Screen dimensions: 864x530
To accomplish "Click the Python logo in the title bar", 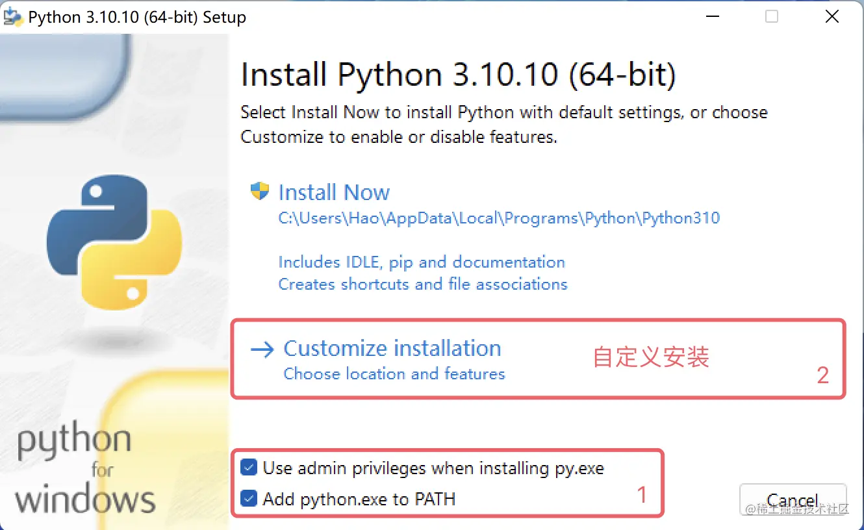I will tap(13, 16).
